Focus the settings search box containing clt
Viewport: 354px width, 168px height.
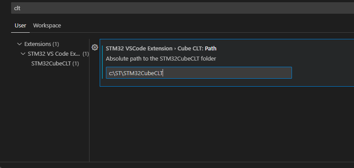point(183,8)
